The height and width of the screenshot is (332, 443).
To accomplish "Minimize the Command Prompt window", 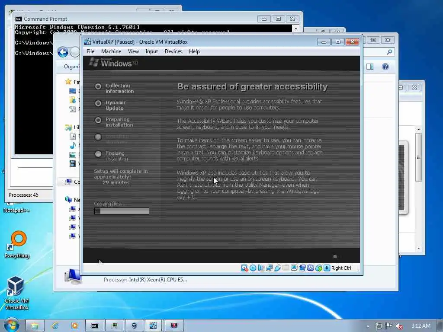I will [x=264, y=19].
